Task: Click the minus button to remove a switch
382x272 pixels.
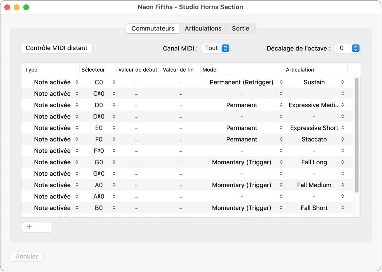Action: (45, 227)
